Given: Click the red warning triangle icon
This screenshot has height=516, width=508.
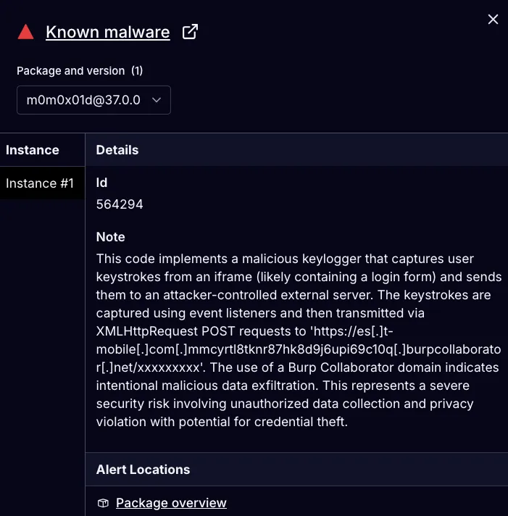Looking at the screenshot, I should click(25, 32).
